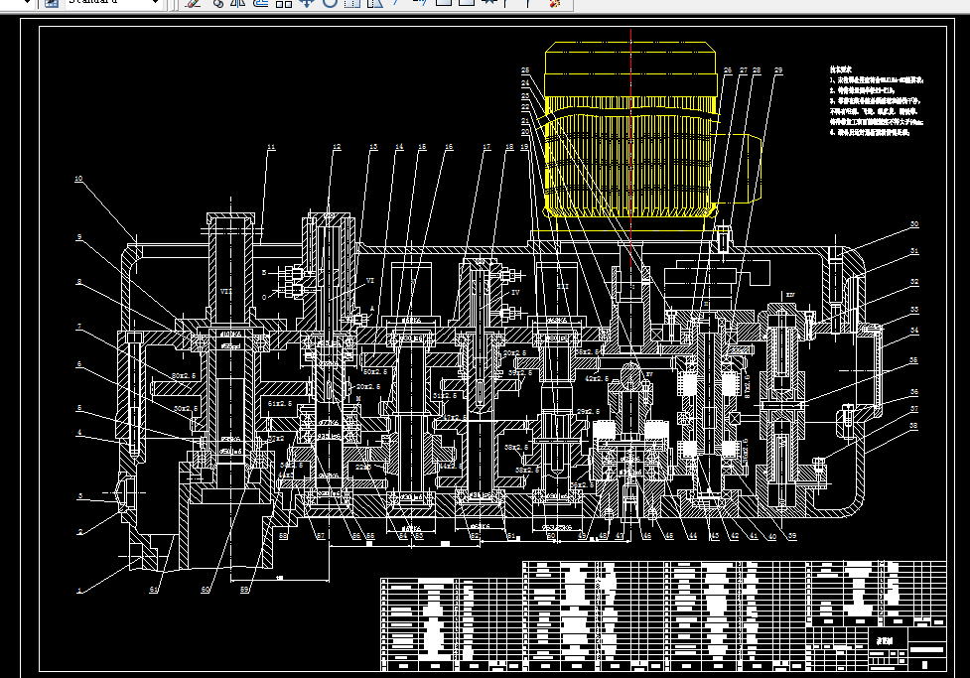Screen dimensions: 970x678
Task: Click shaft label VI
Action: (370, 281)
